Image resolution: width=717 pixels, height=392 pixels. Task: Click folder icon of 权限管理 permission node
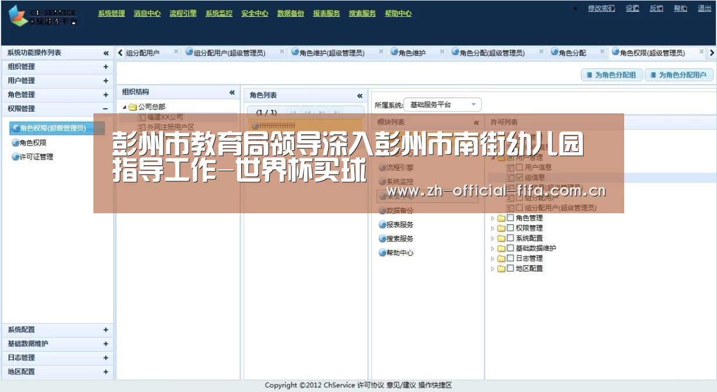point(501,228)
